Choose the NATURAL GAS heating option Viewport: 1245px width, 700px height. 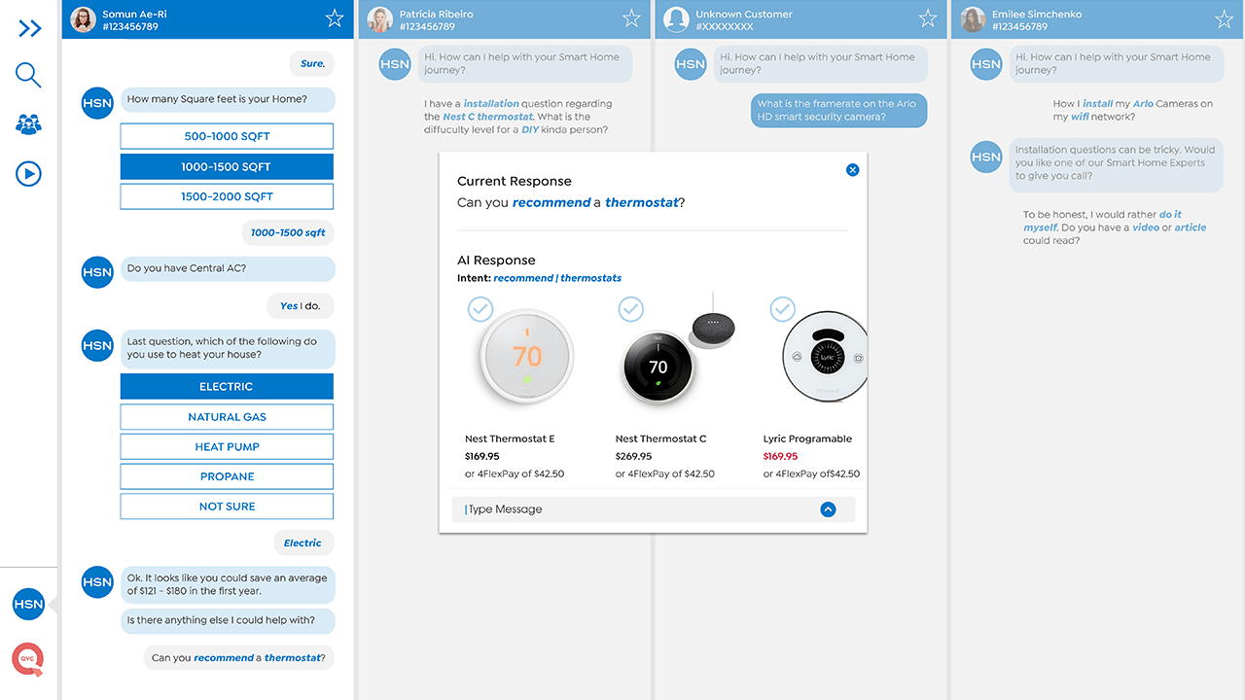(x=227, y=416)
